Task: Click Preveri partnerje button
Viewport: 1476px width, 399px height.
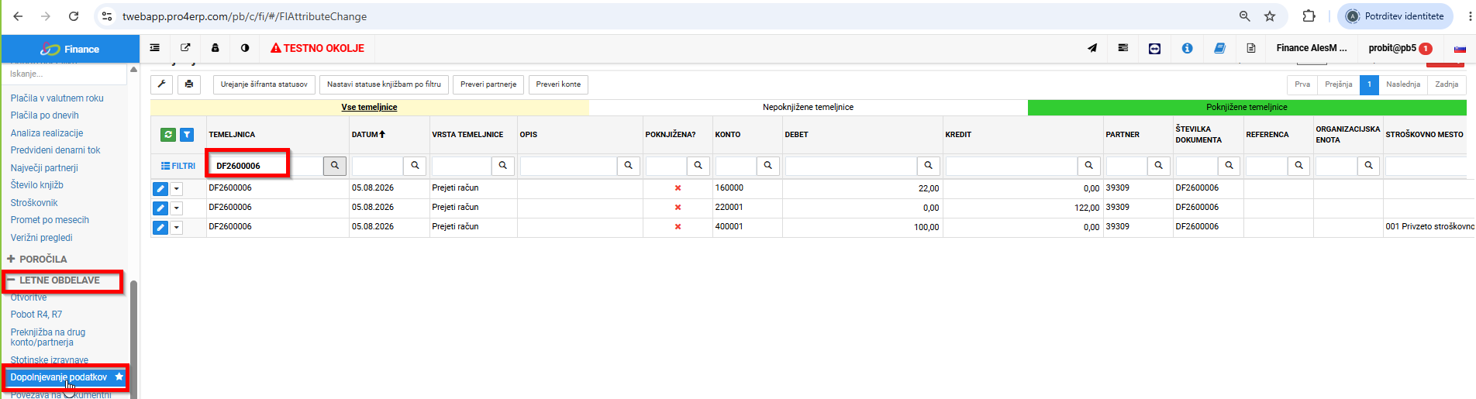Action: click(x=488, y=84)
